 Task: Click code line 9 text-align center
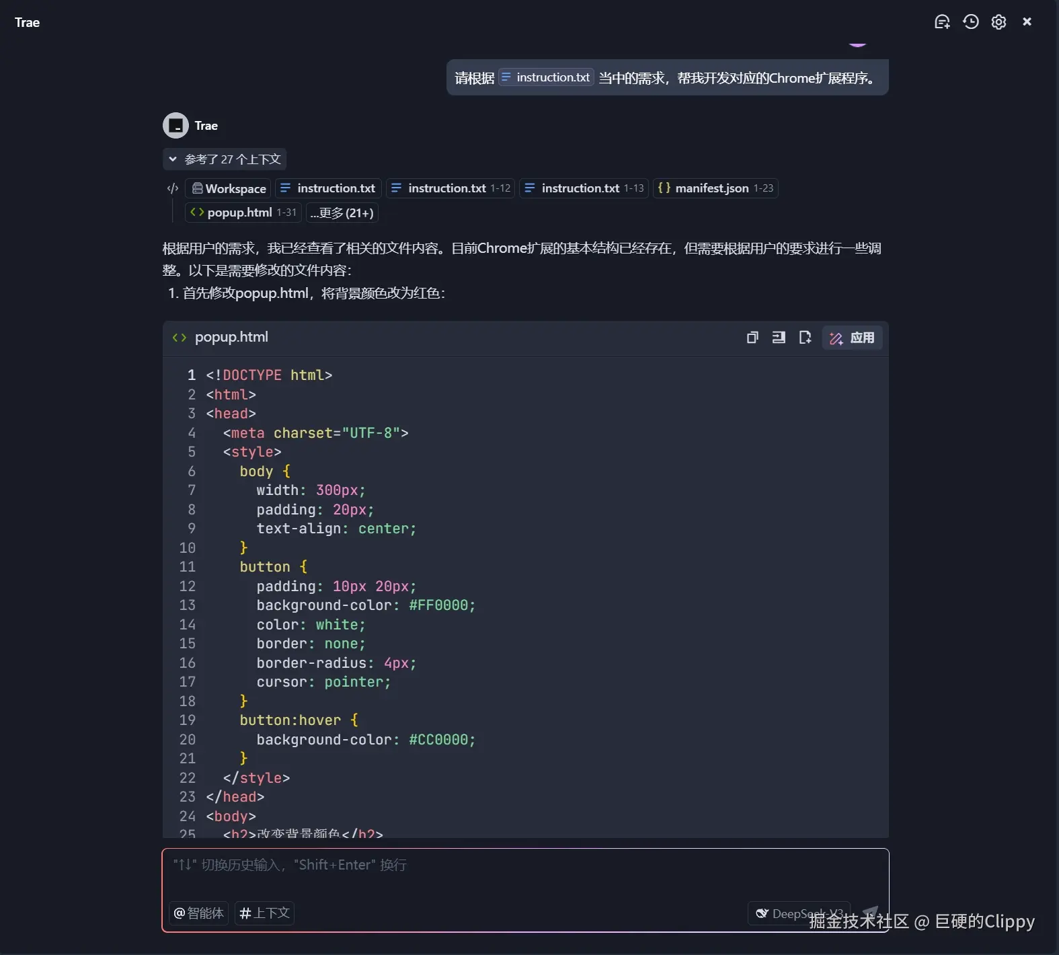336,529
